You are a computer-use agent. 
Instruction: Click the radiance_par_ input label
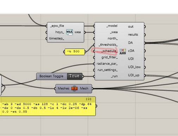[x=107, y=64]
